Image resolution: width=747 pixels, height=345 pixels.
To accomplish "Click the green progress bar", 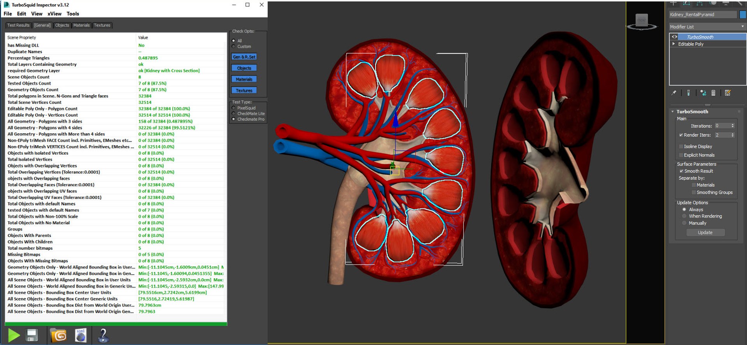I will pos(116,324).
